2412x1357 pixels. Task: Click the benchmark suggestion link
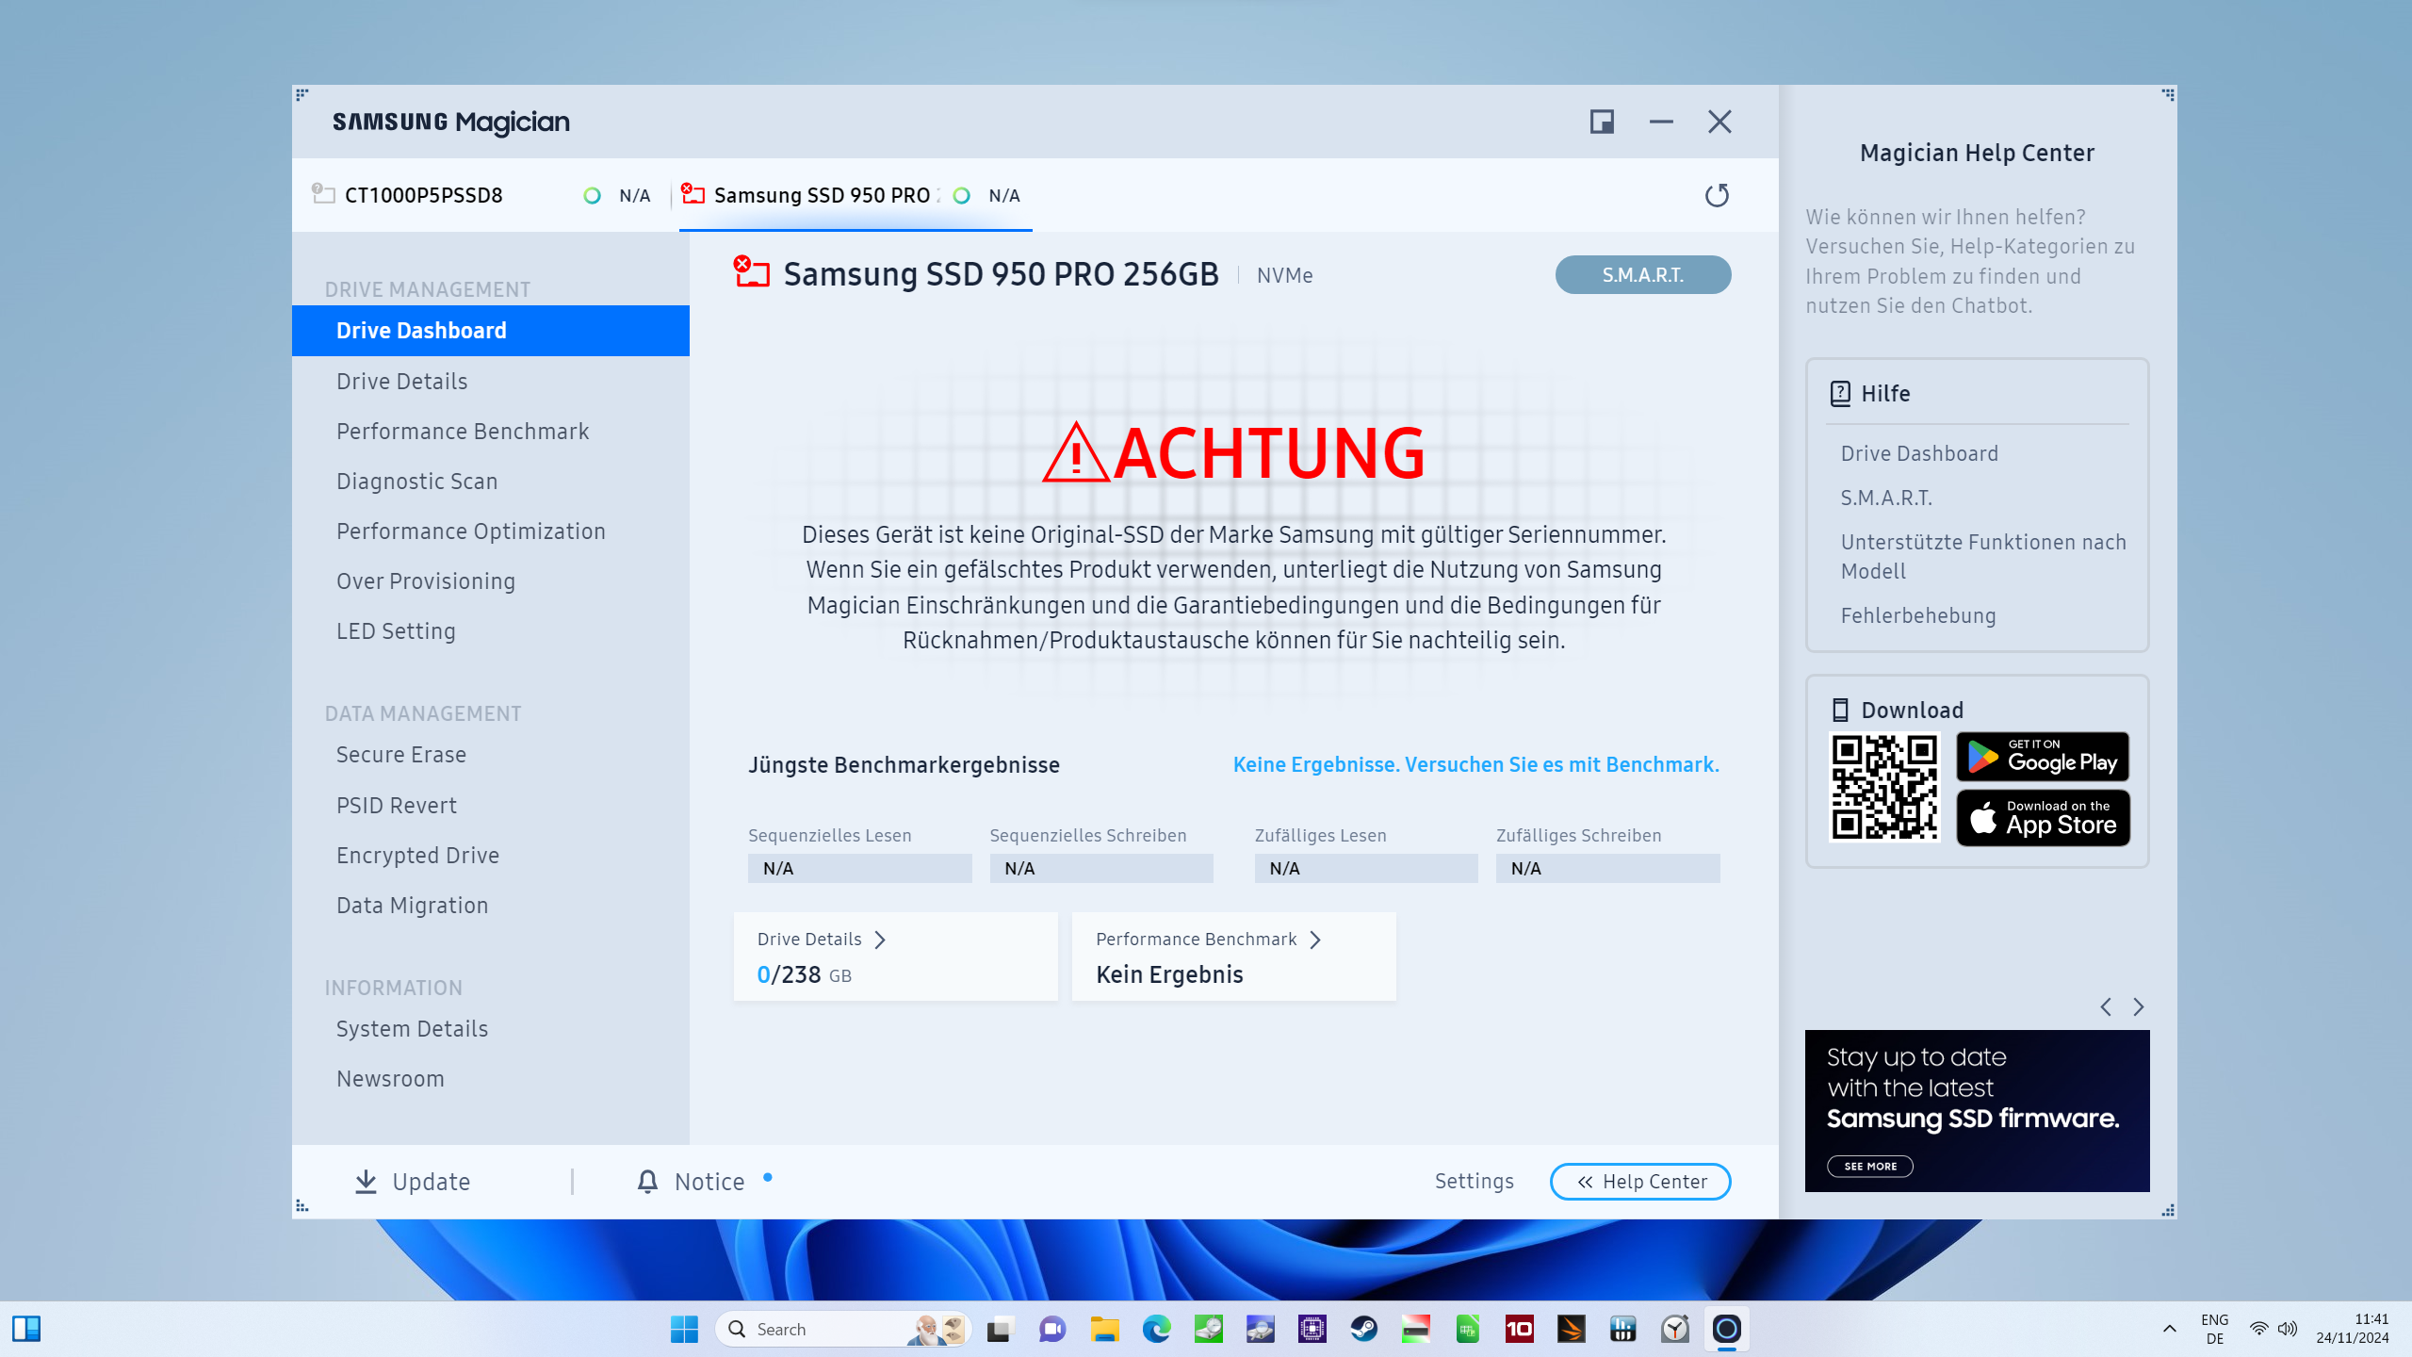1475,764
